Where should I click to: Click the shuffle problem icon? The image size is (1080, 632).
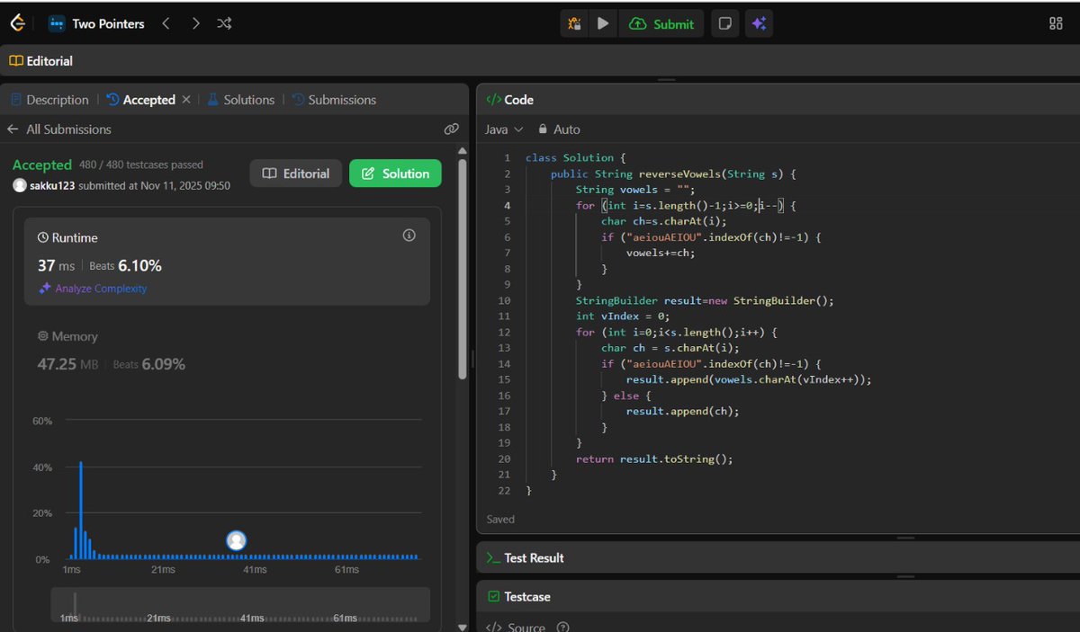pos(223,23)
